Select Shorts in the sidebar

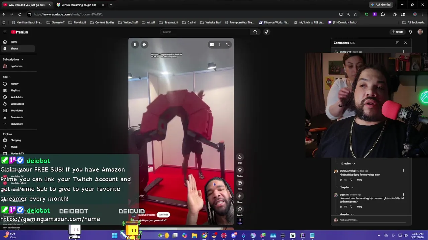coord(17,48)
